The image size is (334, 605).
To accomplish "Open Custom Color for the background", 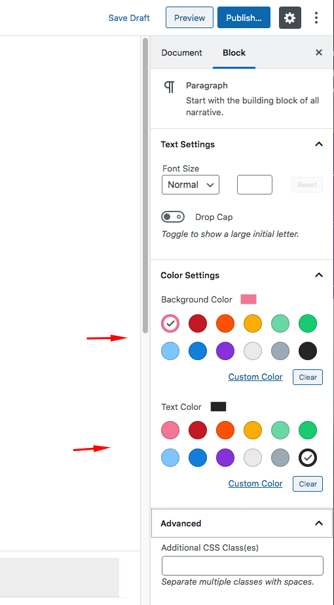I will 255,376.
